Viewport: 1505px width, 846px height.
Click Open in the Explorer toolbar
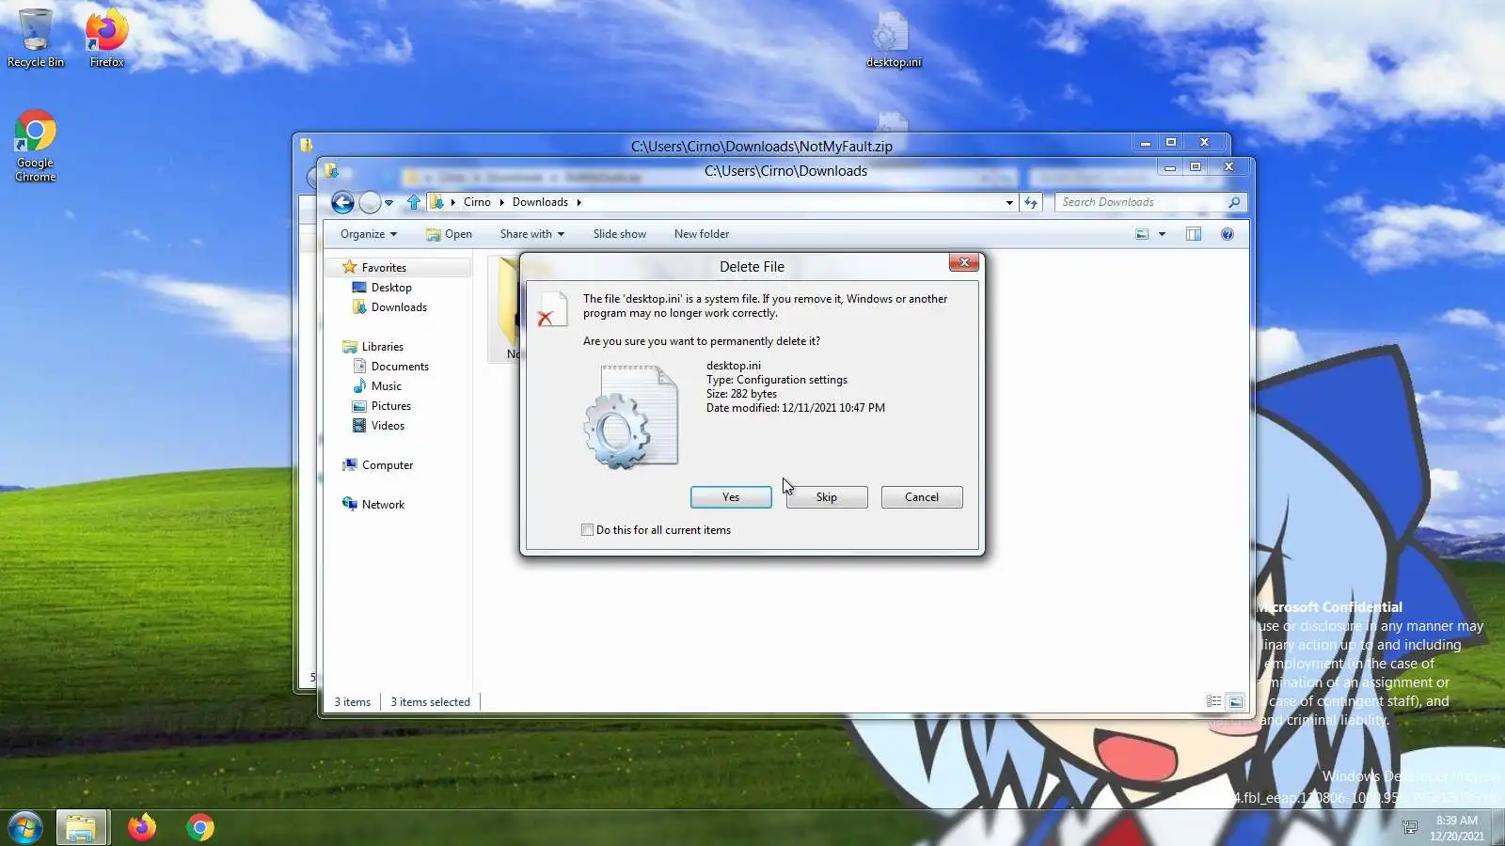coord(449,234)
